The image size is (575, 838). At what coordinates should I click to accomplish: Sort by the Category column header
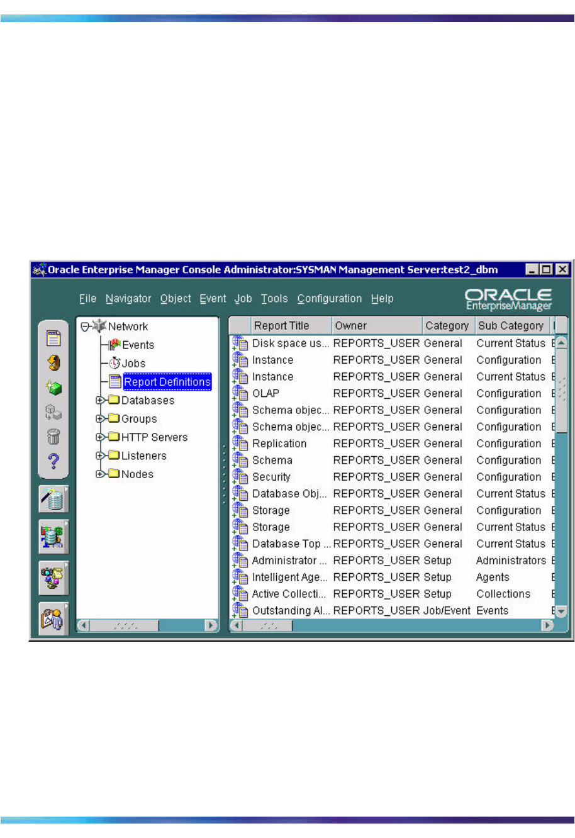click(449, 326)
